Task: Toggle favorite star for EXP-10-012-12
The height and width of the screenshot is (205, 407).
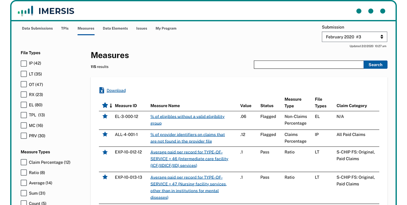Action: (x=105, y=152)
